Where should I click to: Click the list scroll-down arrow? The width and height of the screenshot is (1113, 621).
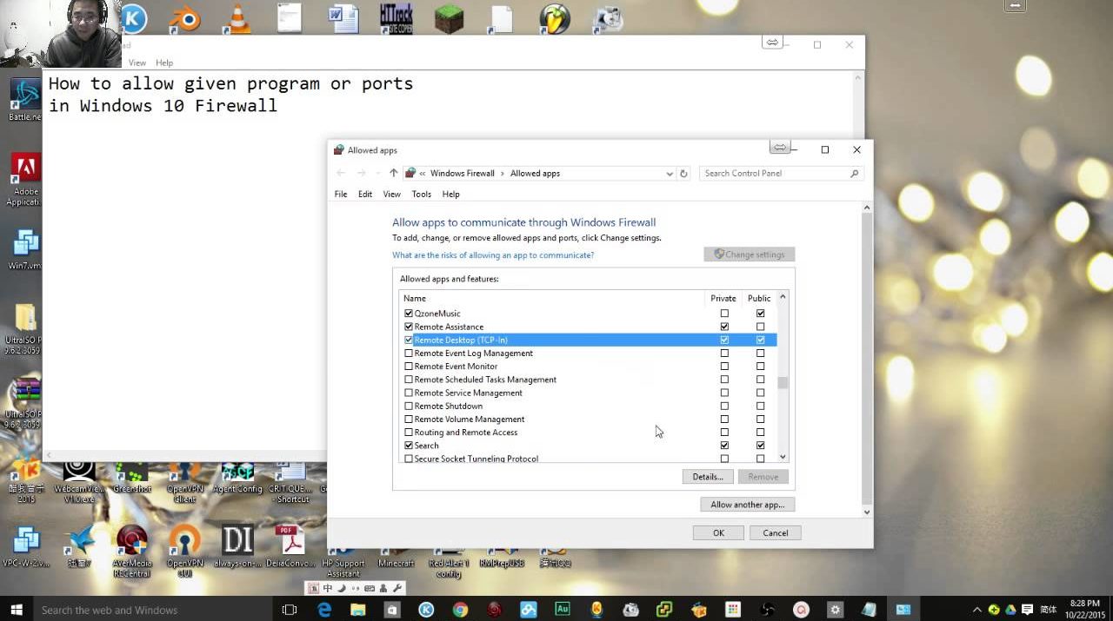point(783,457)
